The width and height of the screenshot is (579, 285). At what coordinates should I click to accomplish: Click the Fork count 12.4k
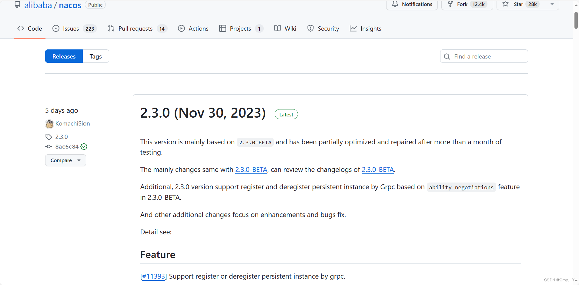coord(479,4)
